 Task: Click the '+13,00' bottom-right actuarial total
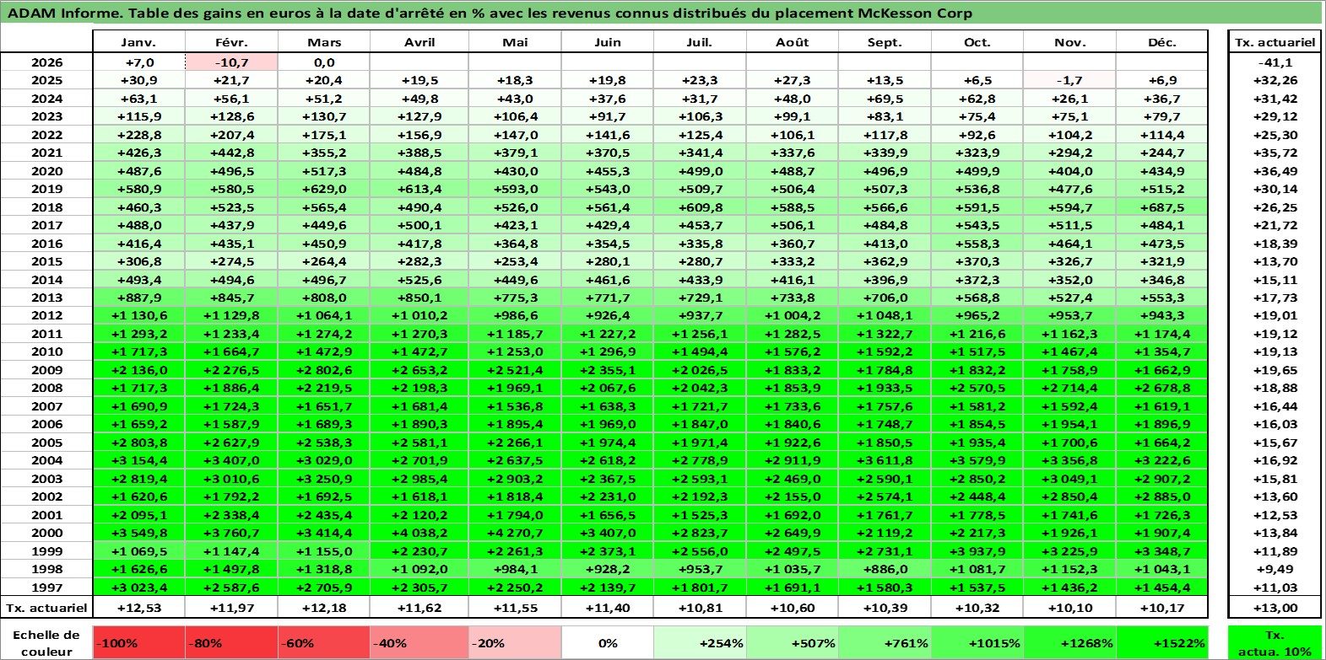(x=1275, y=608)
